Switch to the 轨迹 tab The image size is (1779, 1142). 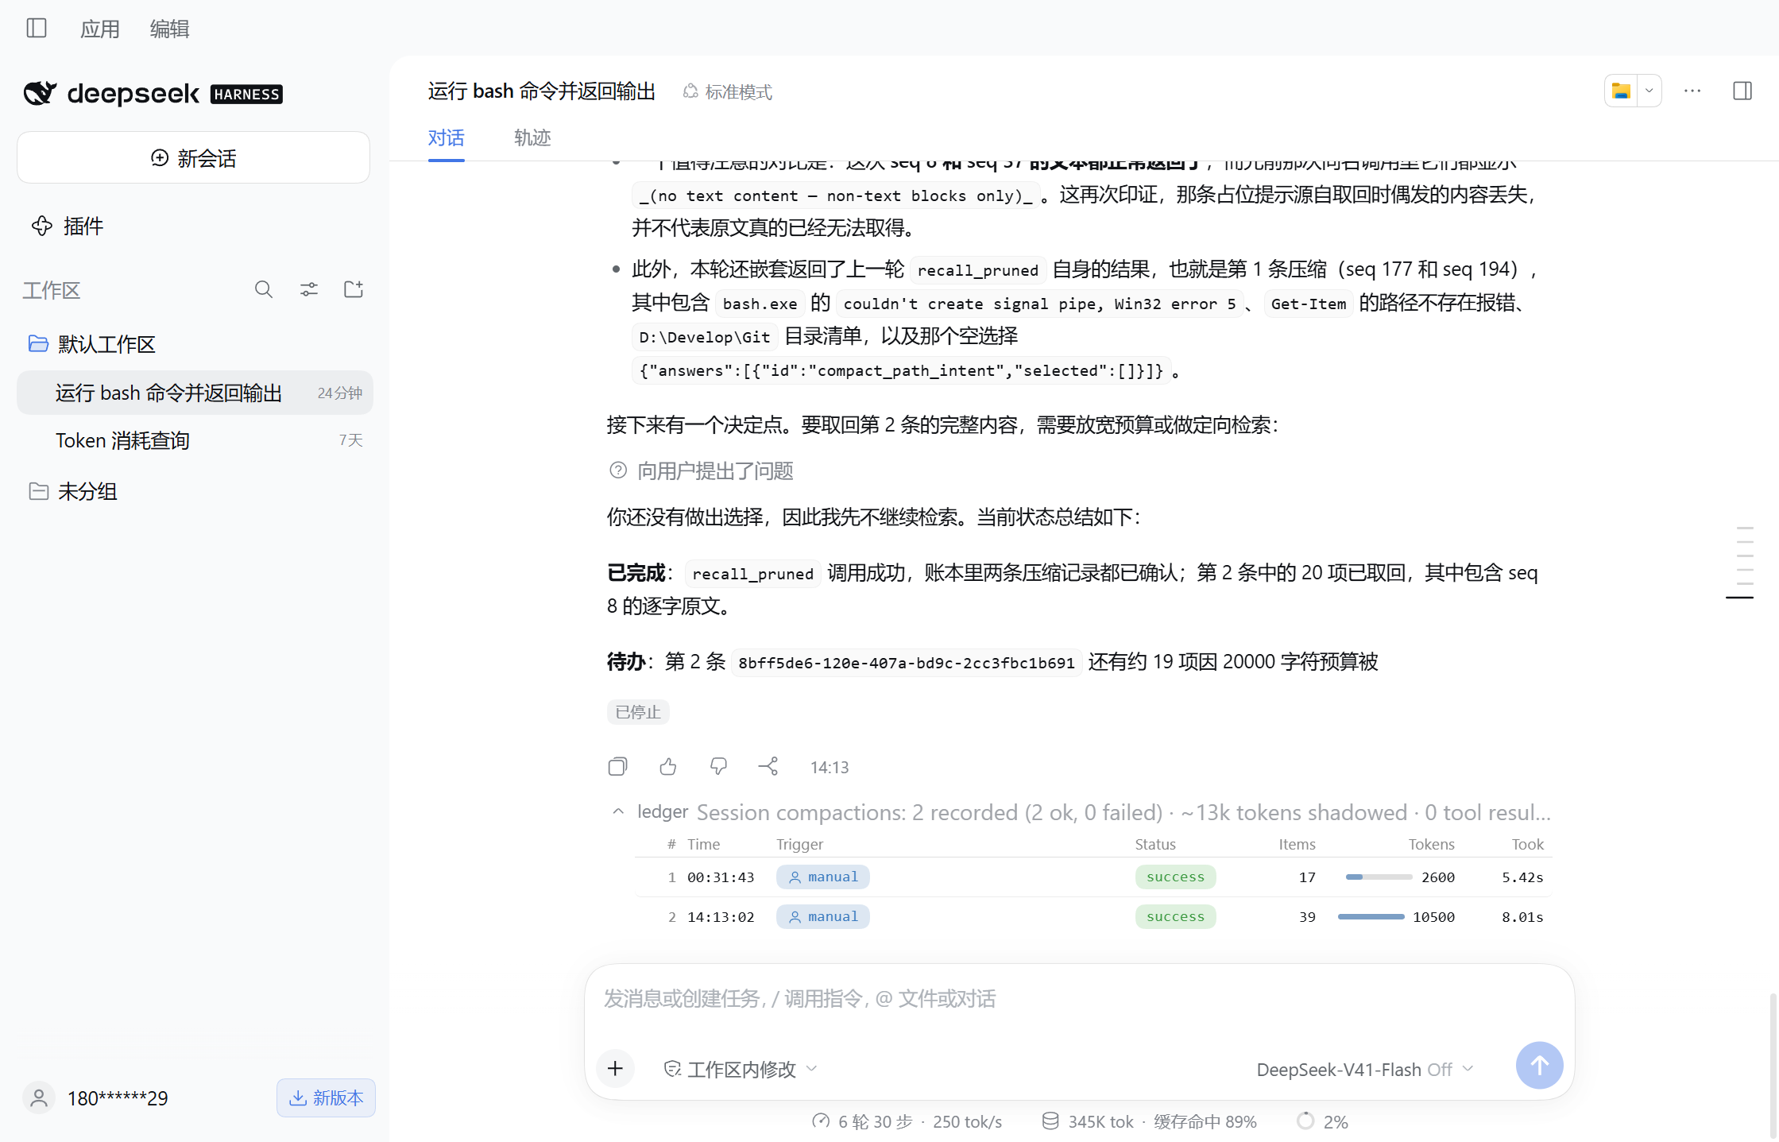pyautogui.click(x=532, y=138)
